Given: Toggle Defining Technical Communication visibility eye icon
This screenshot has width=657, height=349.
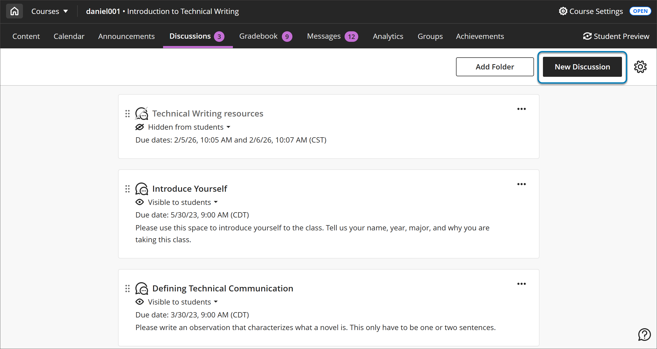Looking at the screenshot, I should click(x=140, y=302).
